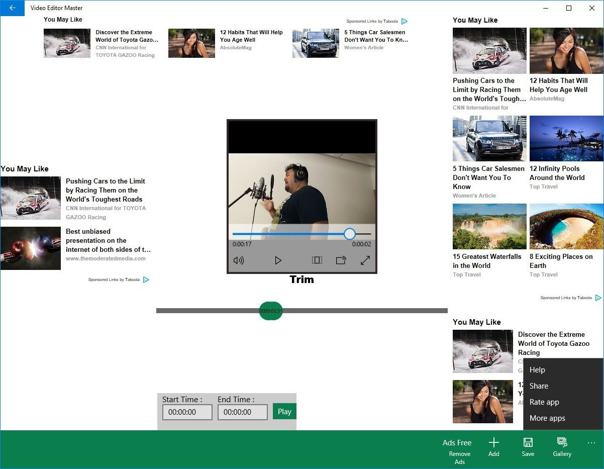
Task: Open '8 Exciting Places on Earth' ad
Action: (561, 261)
